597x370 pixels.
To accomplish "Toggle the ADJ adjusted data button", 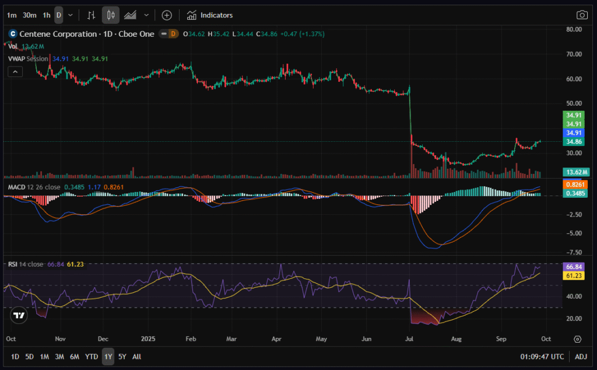I will 581,356.
